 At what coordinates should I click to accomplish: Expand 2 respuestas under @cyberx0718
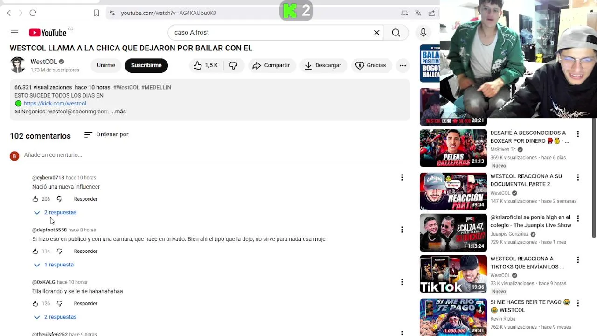pos(55,213)
